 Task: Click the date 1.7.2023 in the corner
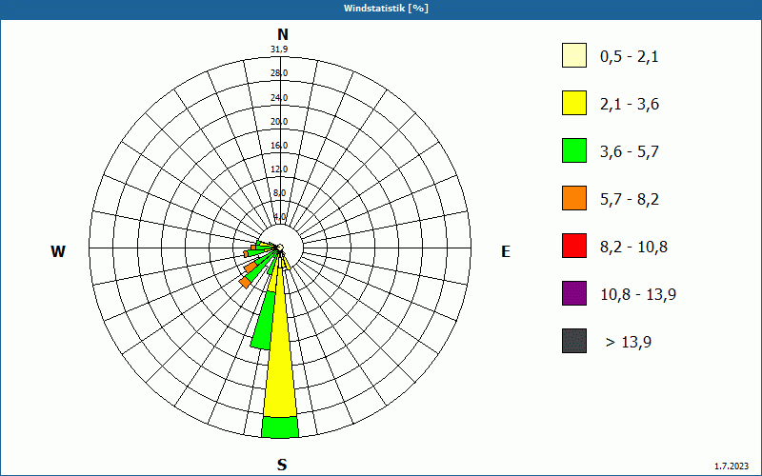tap(732, 466)
